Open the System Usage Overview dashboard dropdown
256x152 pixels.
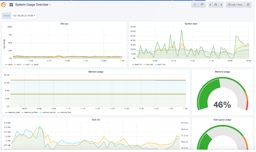click(33, 5)
